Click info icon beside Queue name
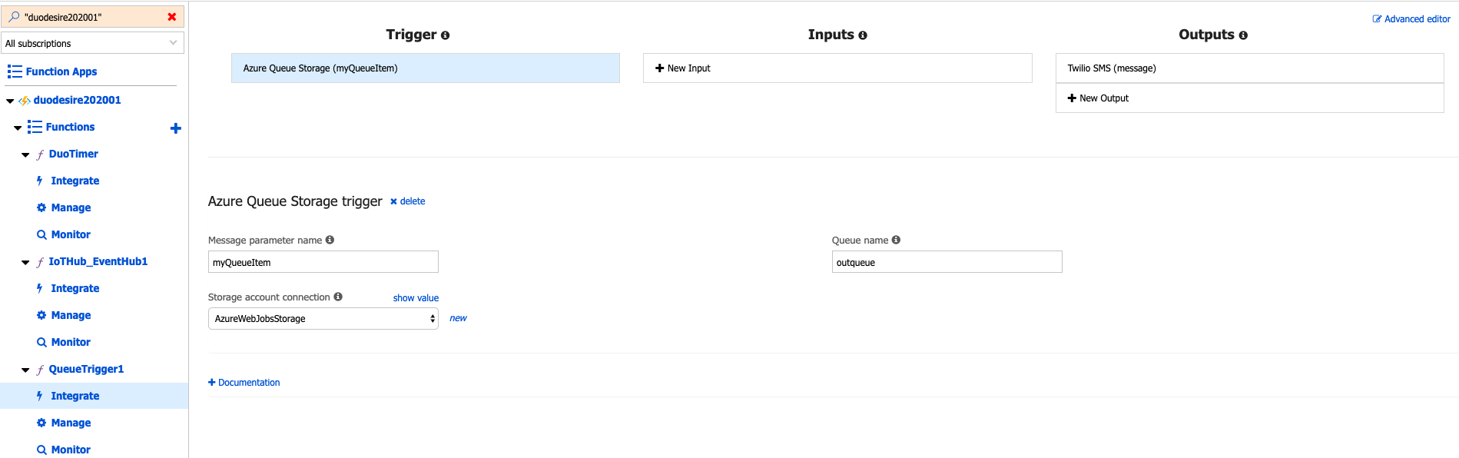The height and width of the screenshot is (458, 1459). [x=896, y=240]
